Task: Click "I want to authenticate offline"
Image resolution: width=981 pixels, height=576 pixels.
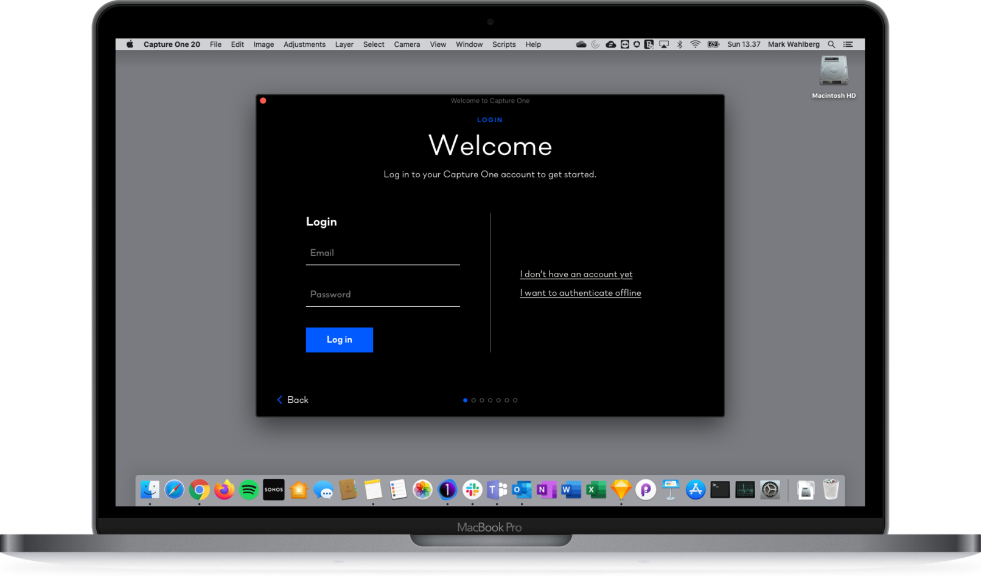Action: [580, 293]
